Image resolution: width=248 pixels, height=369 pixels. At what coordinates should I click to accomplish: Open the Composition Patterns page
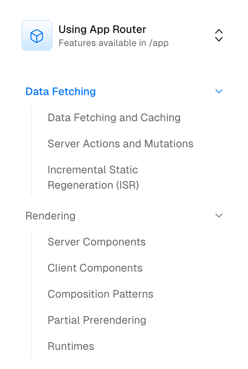[100, 294]
